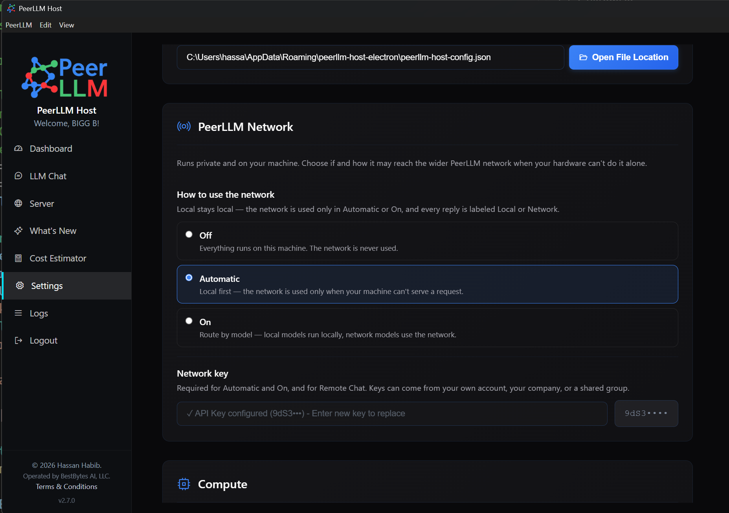The image size is (729, 513).
Task: Click the config file path field
Action: tap(370, 57)
